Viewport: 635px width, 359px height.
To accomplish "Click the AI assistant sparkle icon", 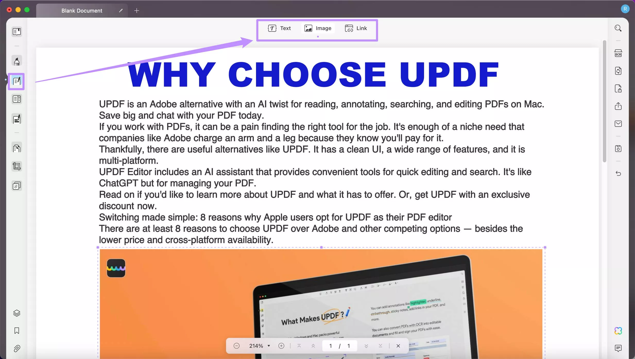I will coord(619,331).
